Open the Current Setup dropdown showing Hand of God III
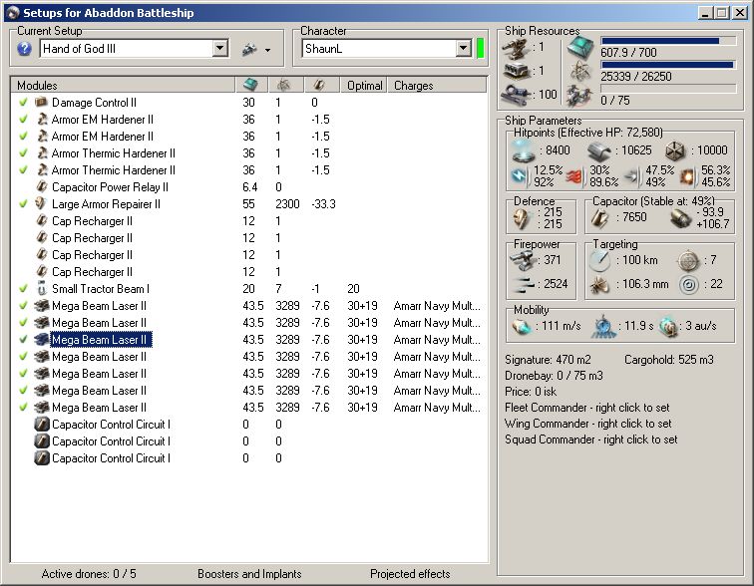 pos(220,49)
